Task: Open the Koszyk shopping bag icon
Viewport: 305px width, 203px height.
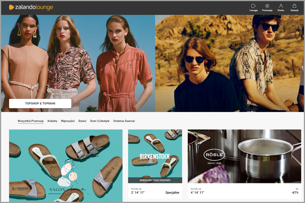Action: 294,8
